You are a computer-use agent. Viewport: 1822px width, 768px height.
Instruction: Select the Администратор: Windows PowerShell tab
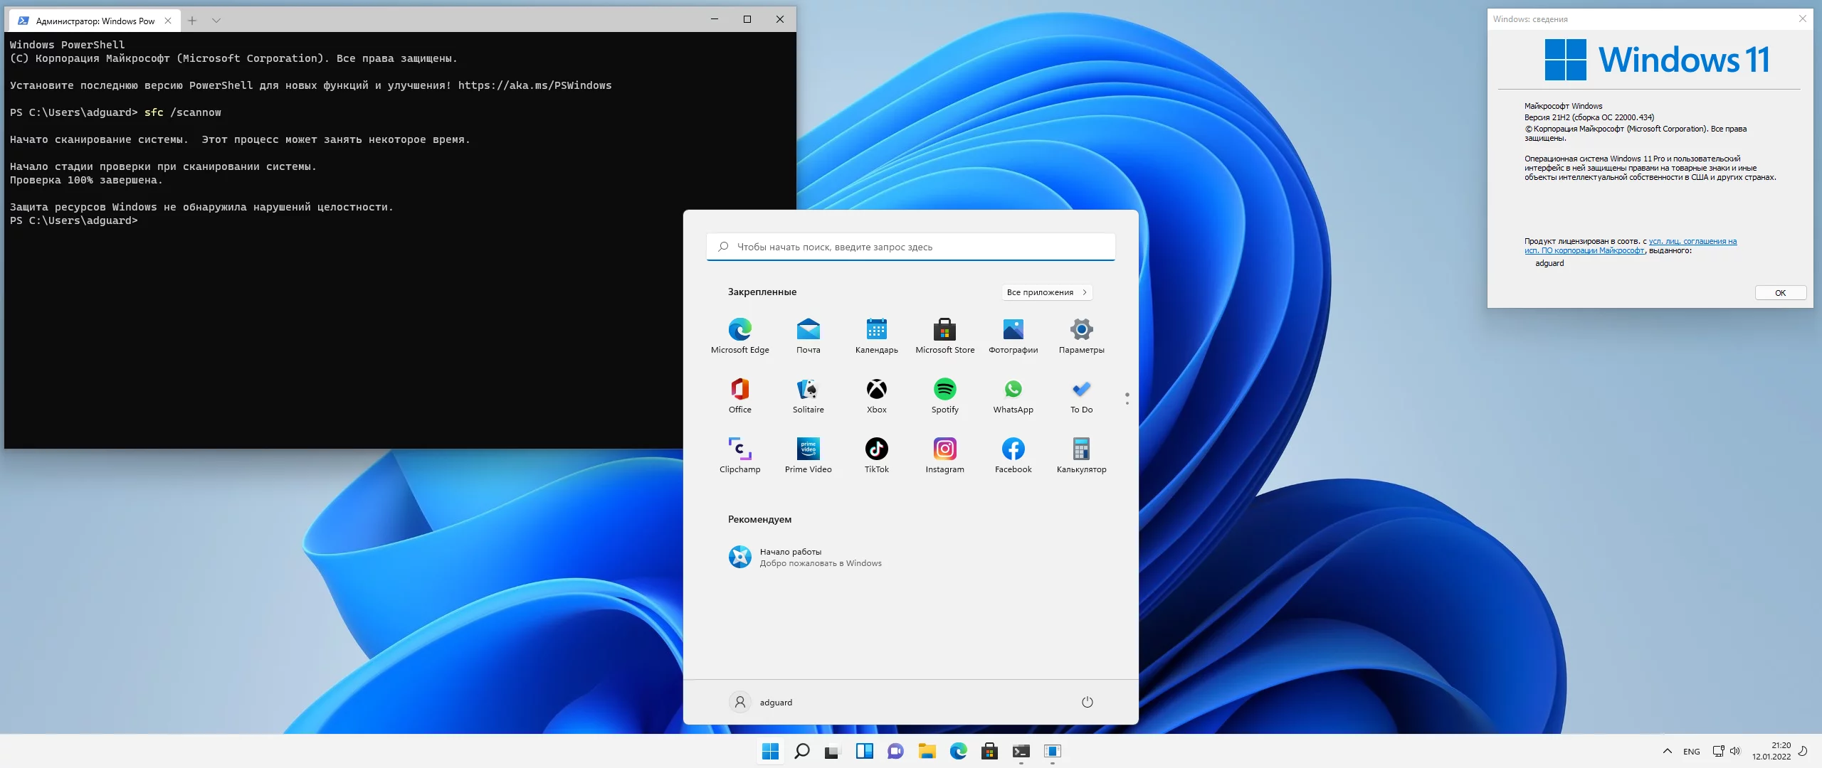95,21
